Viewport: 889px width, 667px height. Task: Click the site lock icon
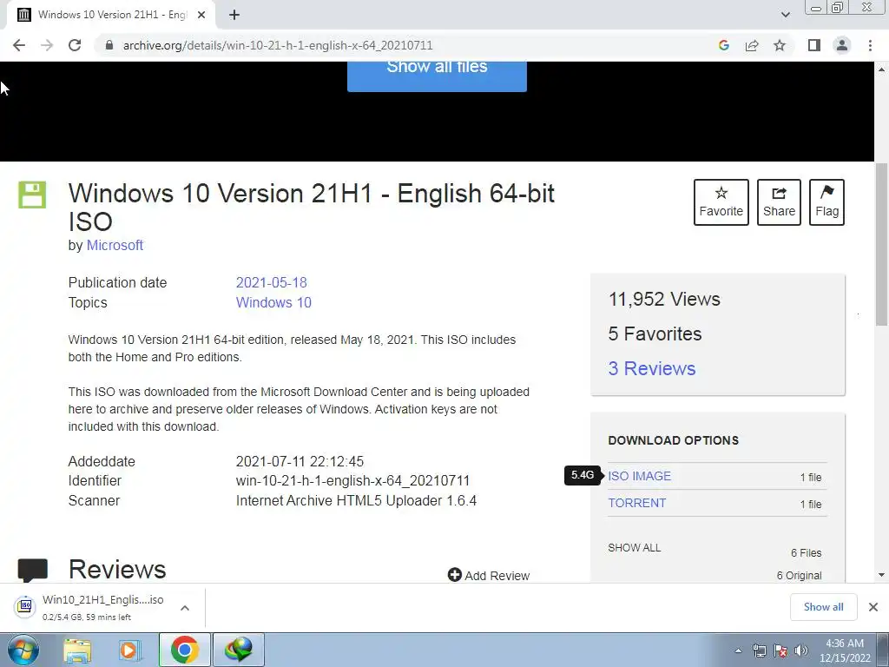click(109, 45)
